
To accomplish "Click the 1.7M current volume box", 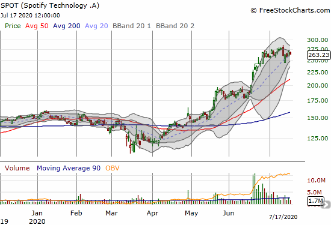I will click(x=315, y=201).
